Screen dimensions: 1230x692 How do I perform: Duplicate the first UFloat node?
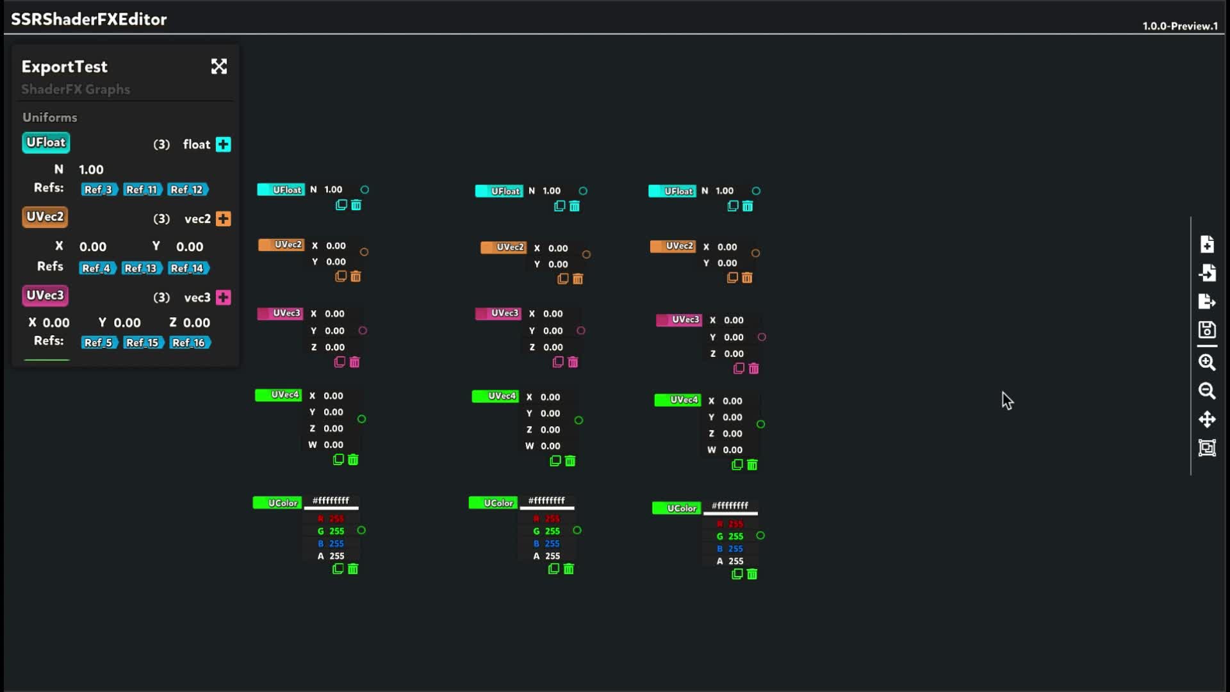(x=340, y=205)
